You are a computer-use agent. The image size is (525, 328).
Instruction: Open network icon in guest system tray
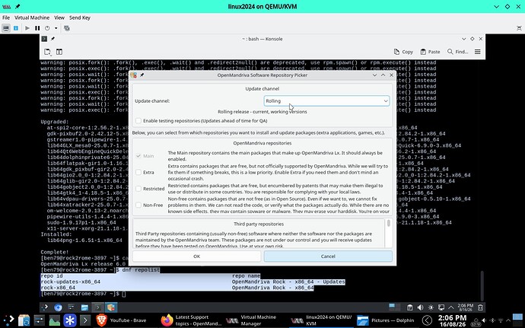(441, 307)
